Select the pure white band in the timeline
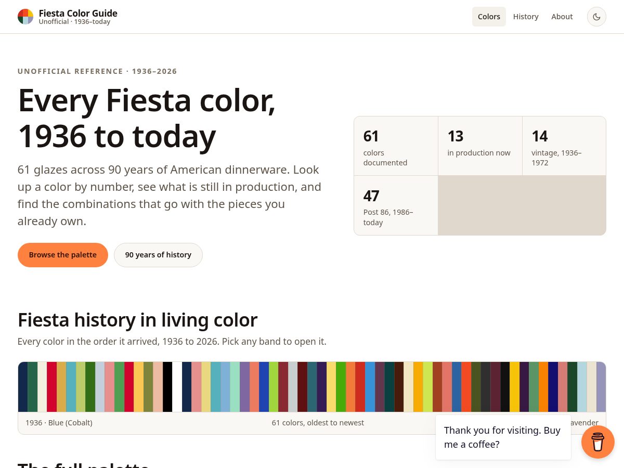The width and height of the screenshot is (624, 468). click(x=177, y=387)
